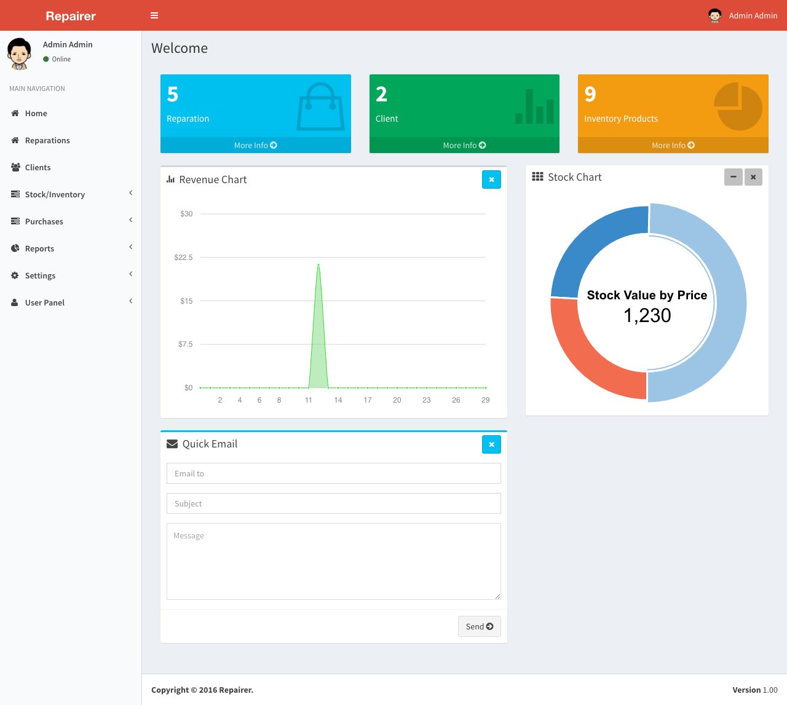Viewport: 787px width, 705px height.
Task: Click the Stock Chart grid icon
Action: (x=537, y=177)
